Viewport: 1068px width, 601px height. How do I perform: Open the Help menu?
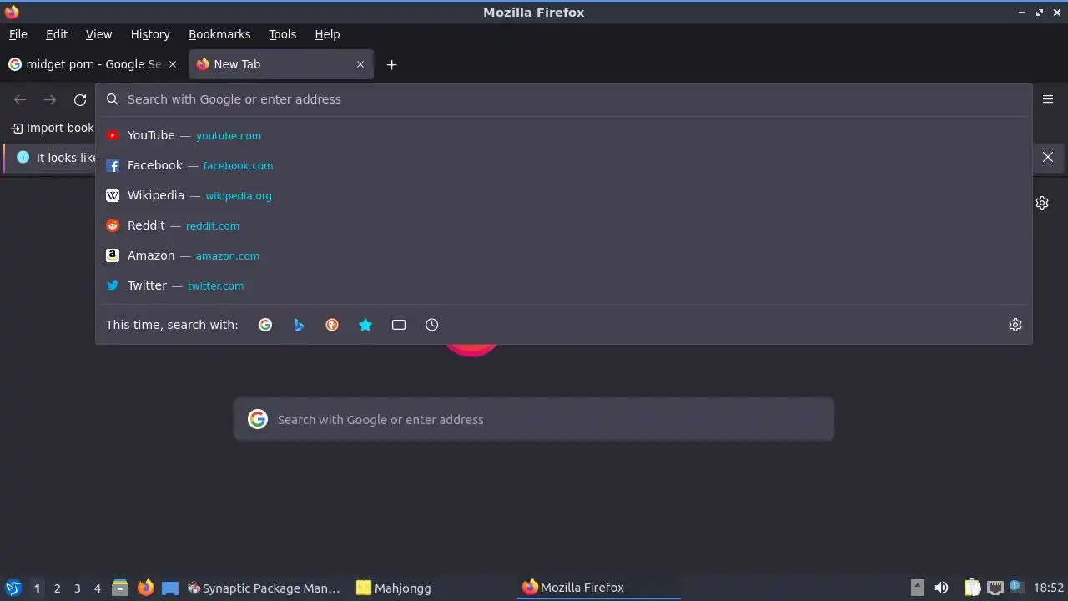pos(327,34)
